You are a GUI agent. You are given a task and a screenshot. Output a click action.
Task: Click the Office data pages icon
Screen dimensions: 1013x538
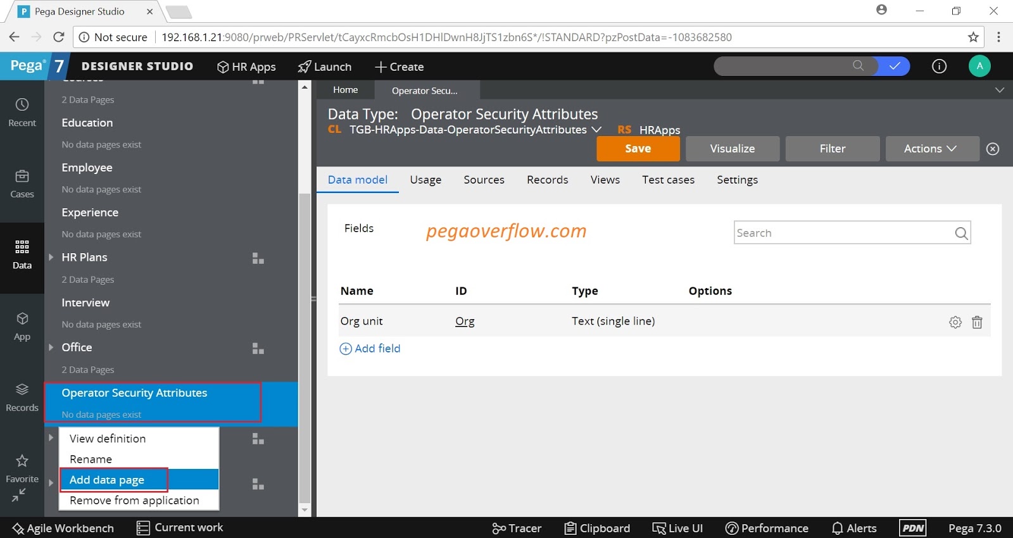[258, 349]
